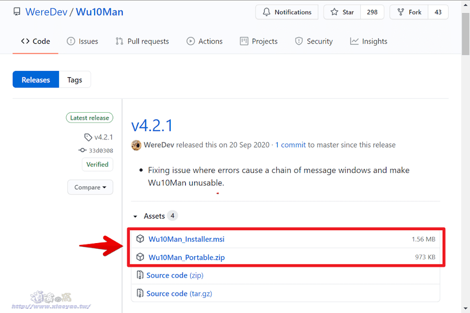Download Source code (tar.gz)

point(179,294)
